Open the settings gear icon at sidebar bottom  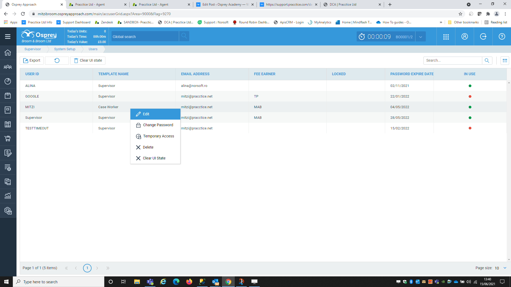pyautogui.click(x=8, y=210)
